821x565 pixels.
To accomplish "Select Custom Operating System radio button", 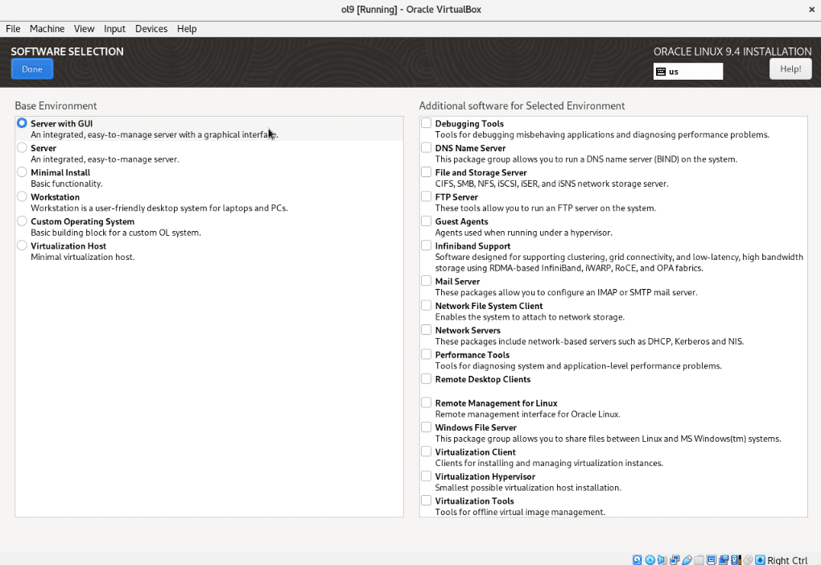I will coord(22,221).
